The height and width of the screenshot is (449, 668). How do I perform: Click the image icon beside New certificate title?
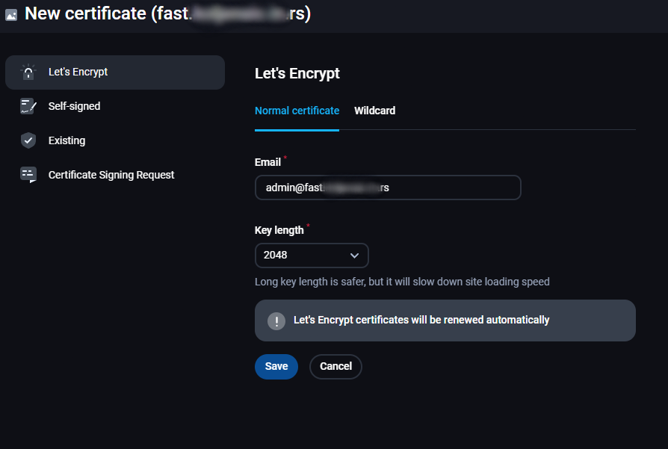pos(11,16)
